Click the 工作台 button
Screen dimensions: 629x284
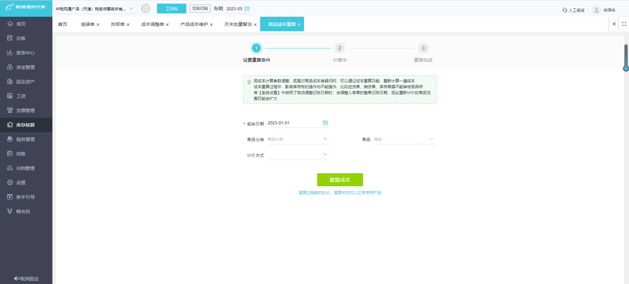point(172,9)
